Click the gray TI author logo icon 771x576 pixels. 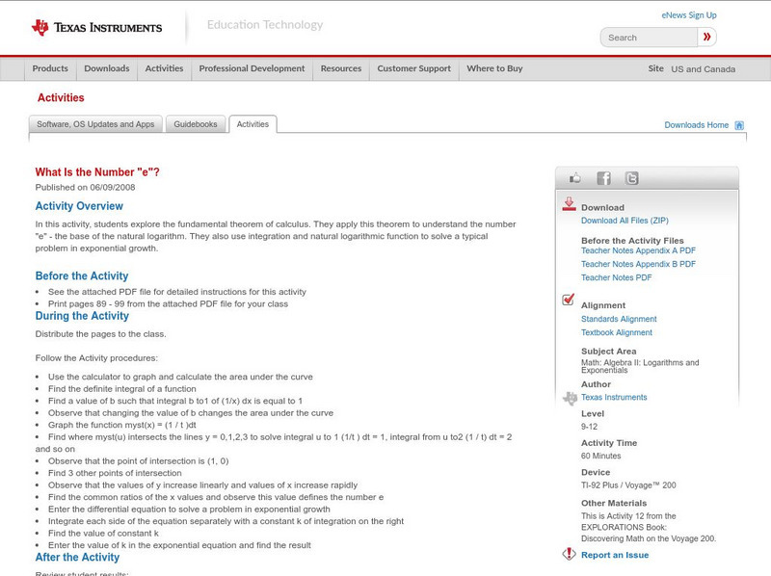click(x=570, y=398)
